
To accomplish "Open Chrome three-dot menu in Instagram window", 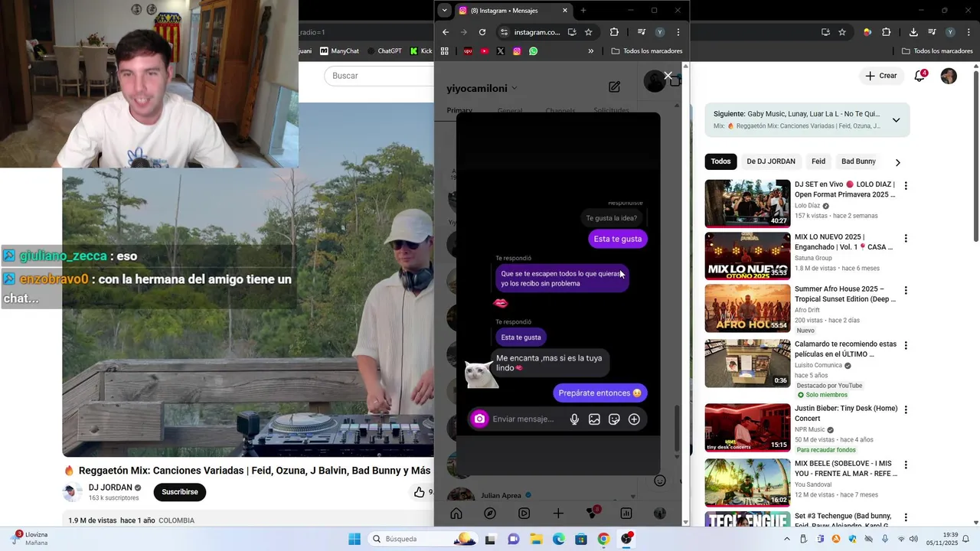I will click(678, 32).
